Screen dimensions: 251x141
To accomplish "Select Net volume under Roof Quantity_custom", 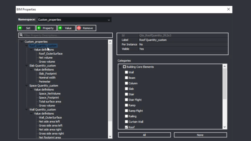I will (46, 58).
